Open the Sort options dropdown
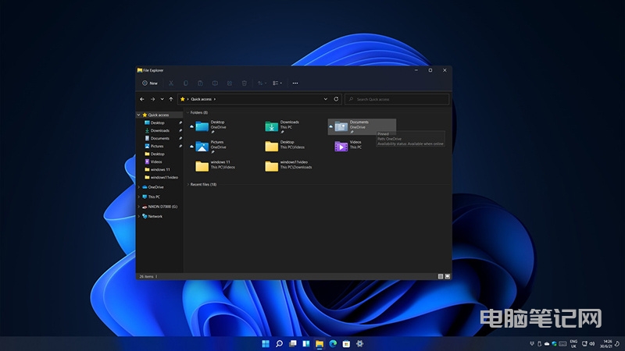Viewport: 625px width, 351px height. coord(262,83)
